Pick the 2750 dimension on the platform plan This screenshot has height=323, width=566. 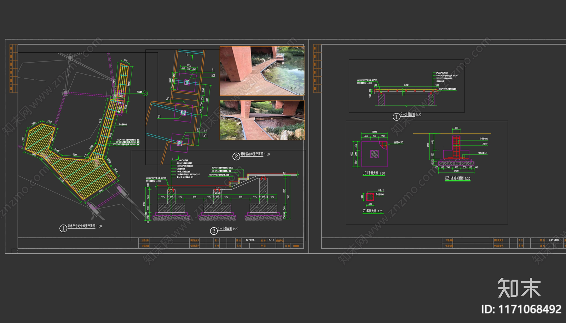click(50, 122)
